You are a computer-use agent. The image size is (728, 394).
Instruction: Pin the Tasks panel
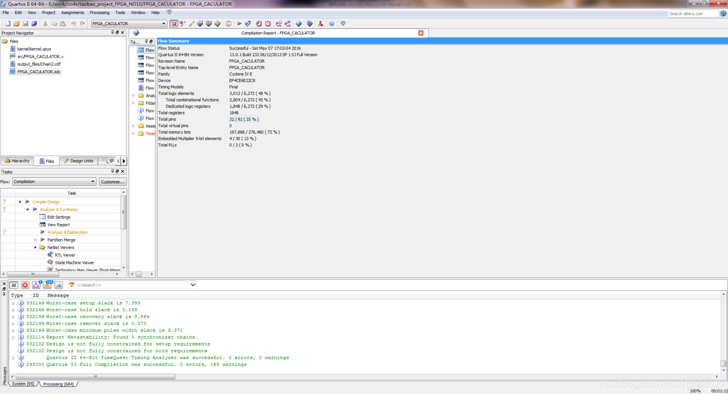click(x=113, y=172)
